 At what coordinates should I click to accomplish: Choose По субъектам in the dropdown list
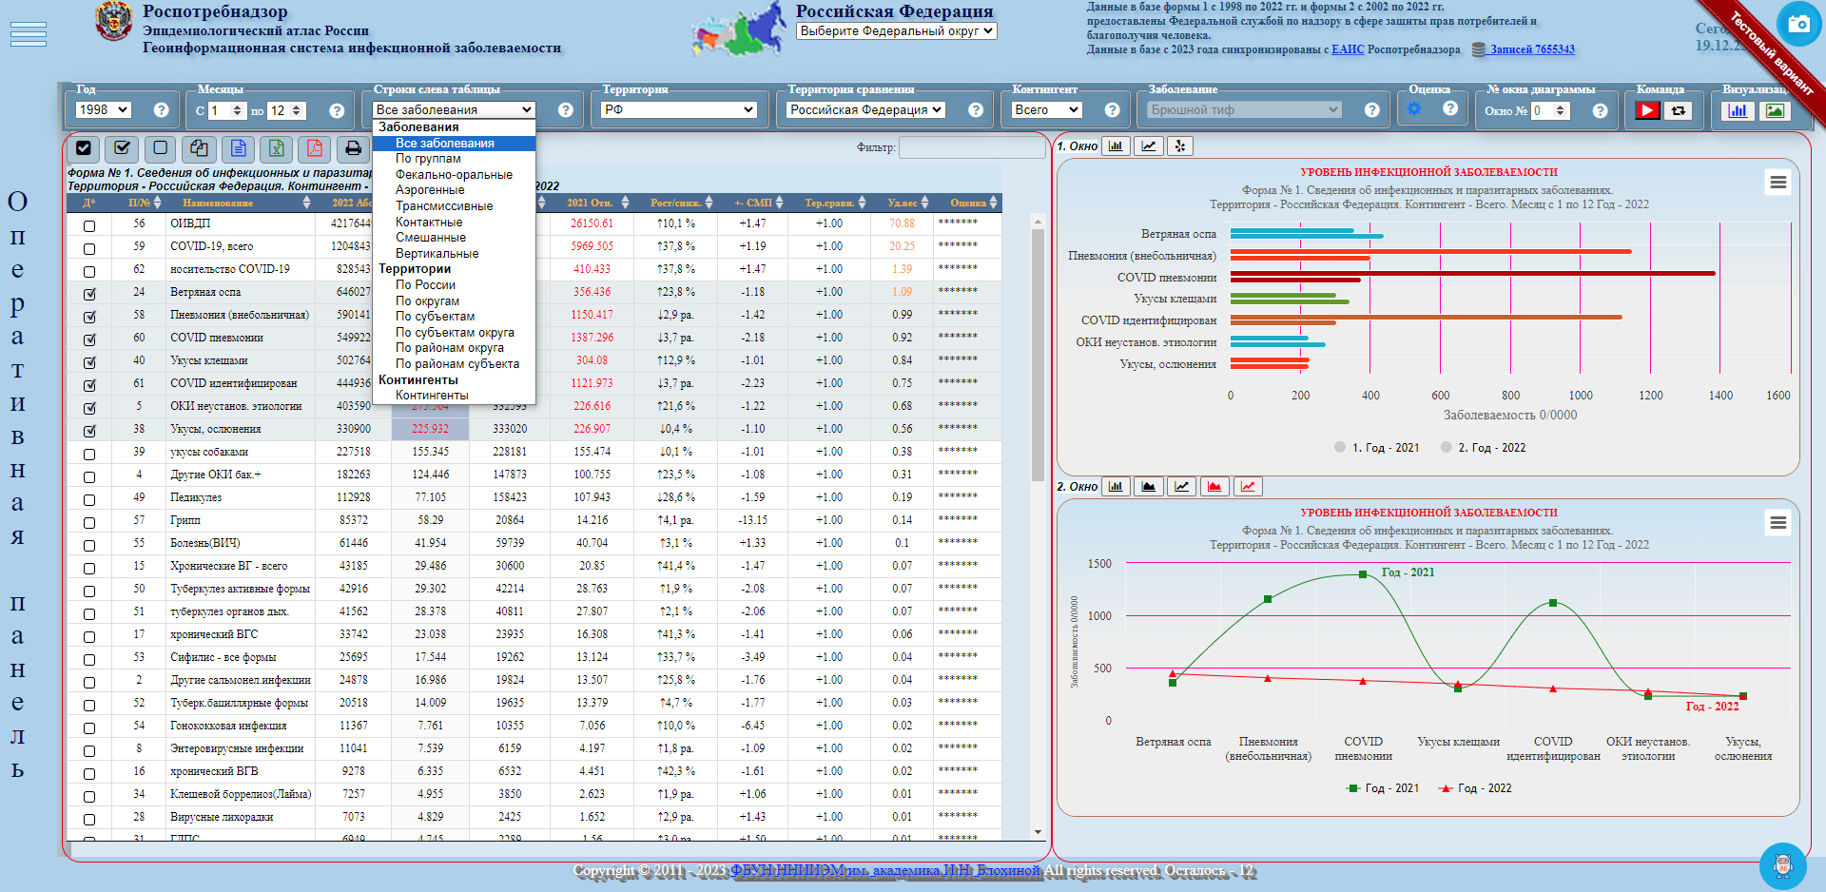pos(435,317)
